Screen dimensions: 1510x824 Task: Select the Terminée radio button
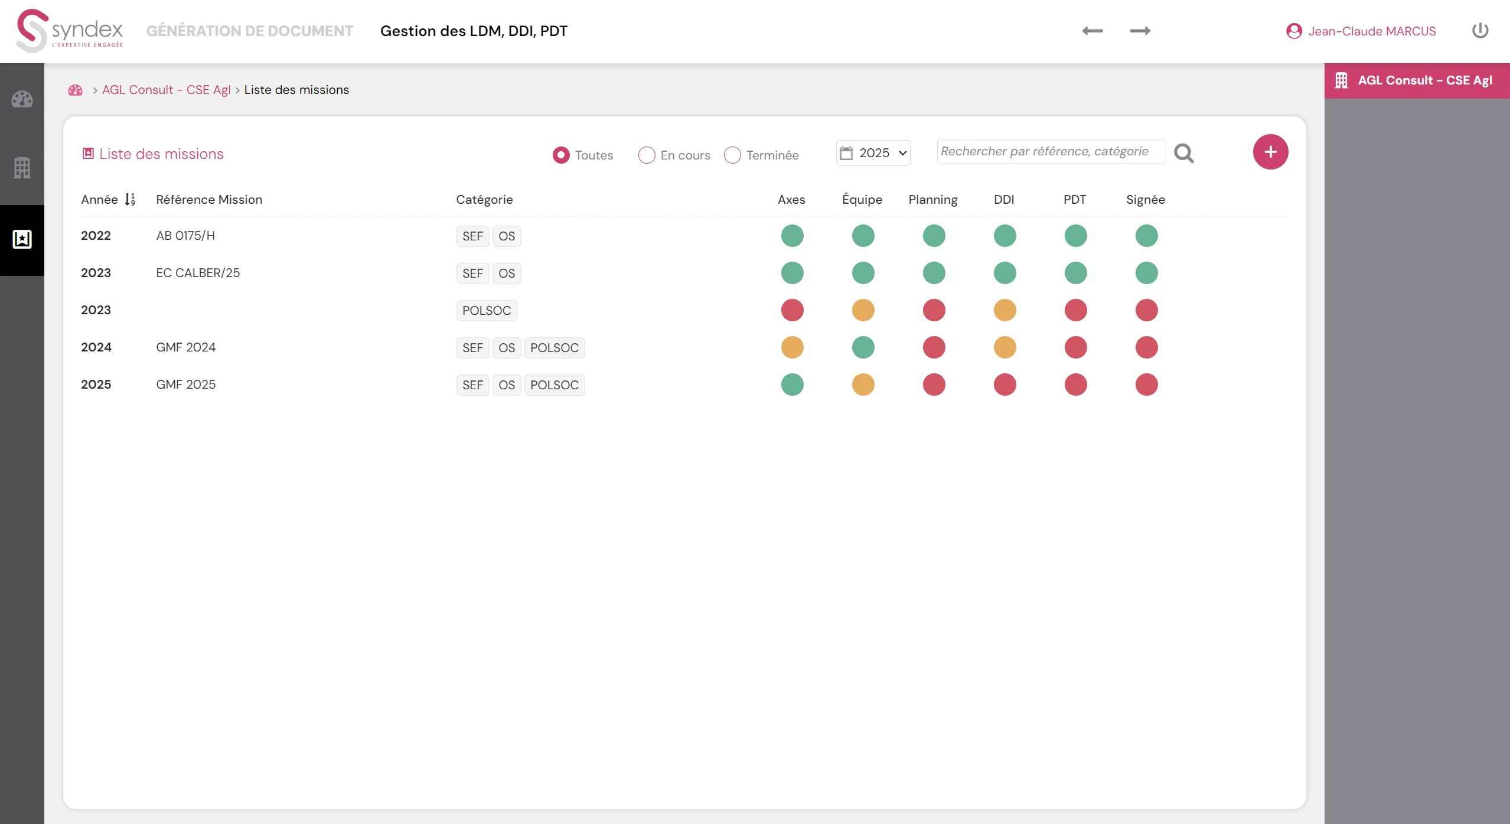coord(732,155)
